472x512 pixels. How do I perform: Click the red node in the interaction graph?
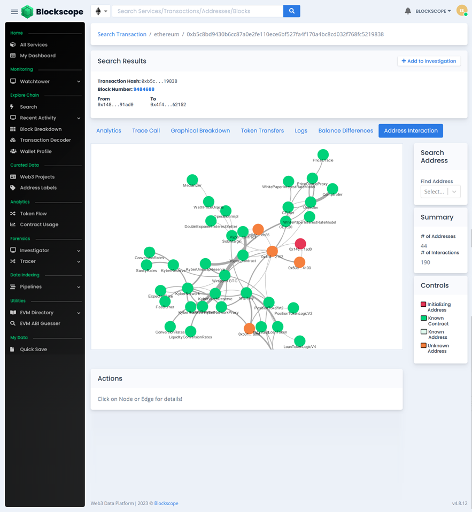tap(300, 243)
